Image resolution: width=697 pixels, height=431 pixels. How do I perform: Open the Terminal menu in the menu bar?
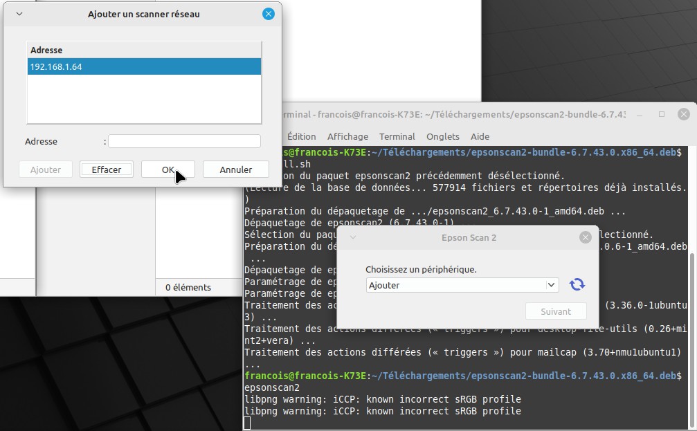[397, 136]
